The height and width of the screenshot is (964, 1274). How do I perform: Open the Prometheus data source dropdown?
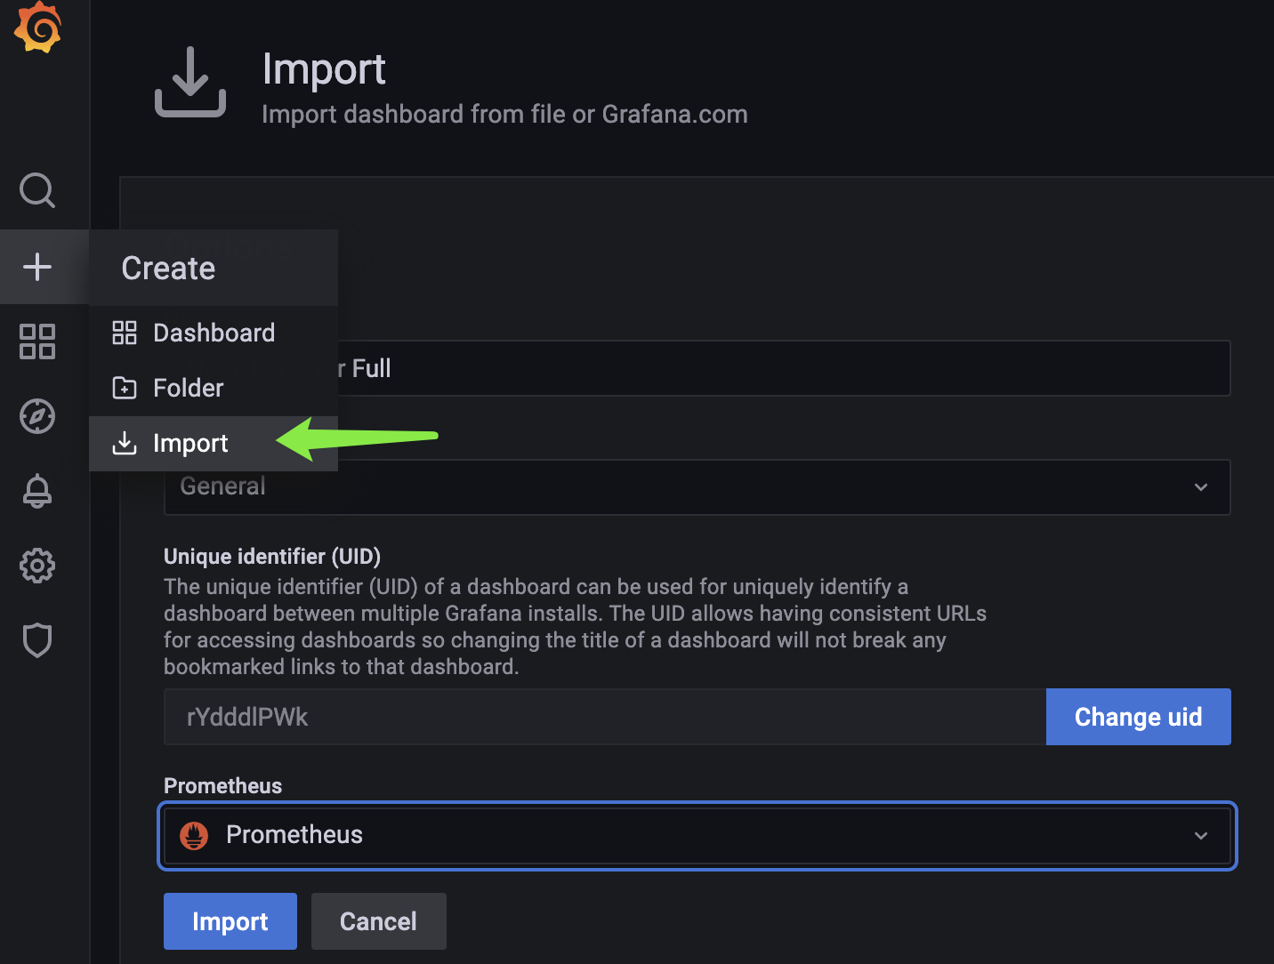pyautogui.click(x=697, y=836)
